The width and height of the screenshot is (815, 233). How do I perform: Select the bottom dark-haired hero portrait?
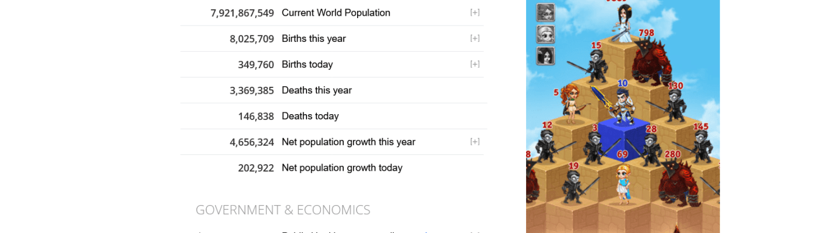545,56
